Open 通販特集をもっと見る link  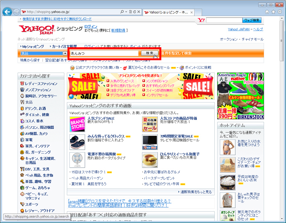pos(196,192)
